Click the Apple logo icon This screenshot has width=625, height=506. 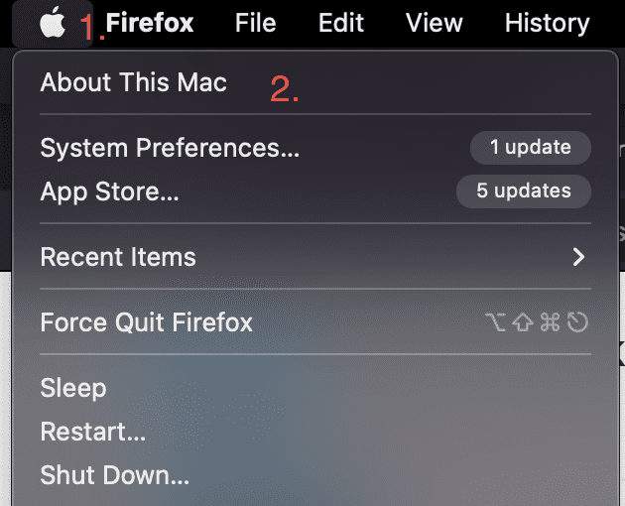[52, 23]
